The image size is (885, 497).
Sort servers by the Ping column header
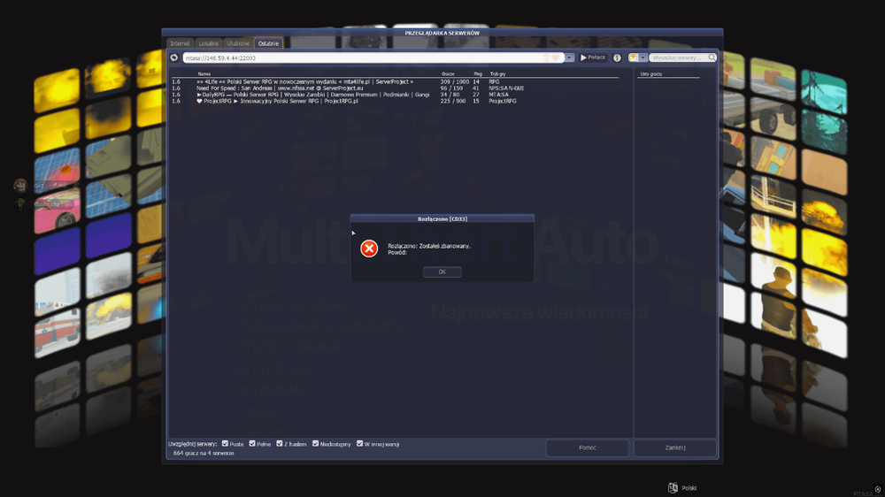click(478, 74)
